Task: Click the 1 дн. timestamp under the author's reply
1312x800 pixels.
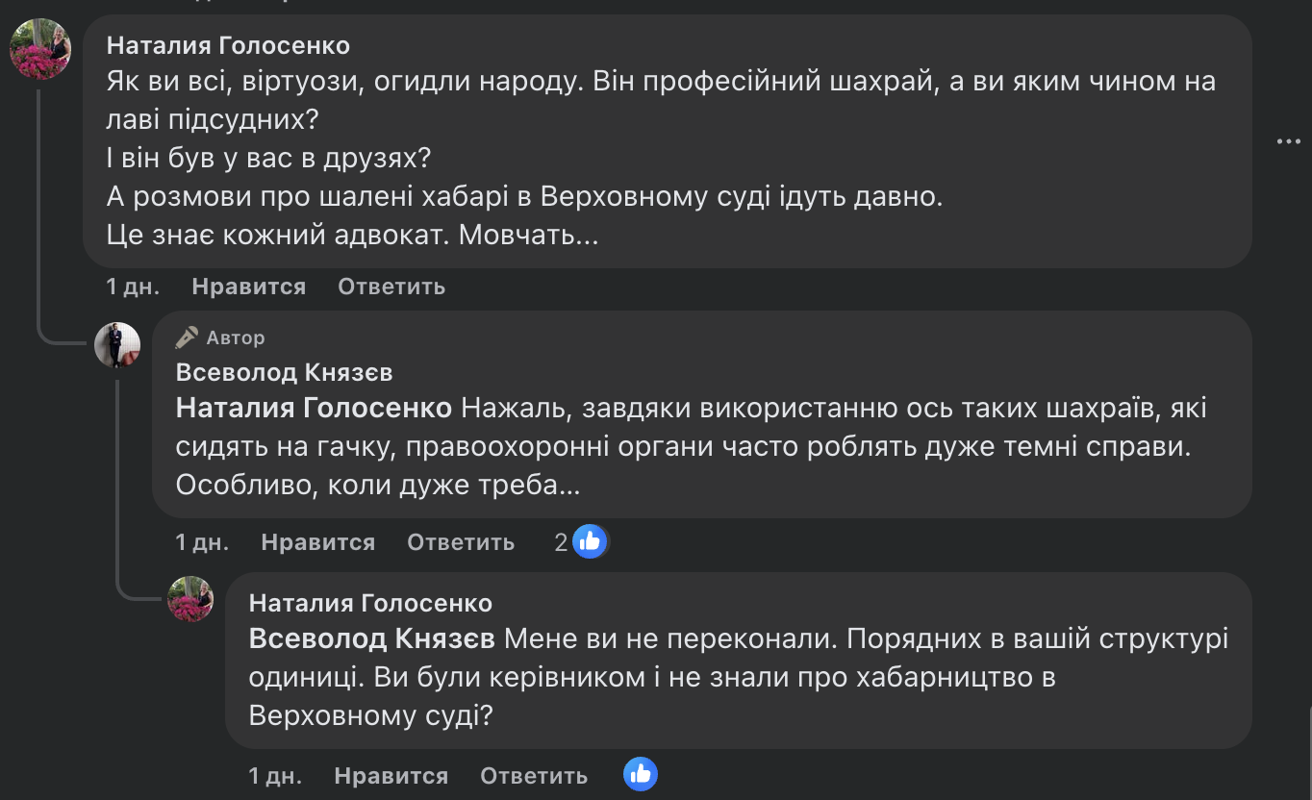Action: [202, 542]
